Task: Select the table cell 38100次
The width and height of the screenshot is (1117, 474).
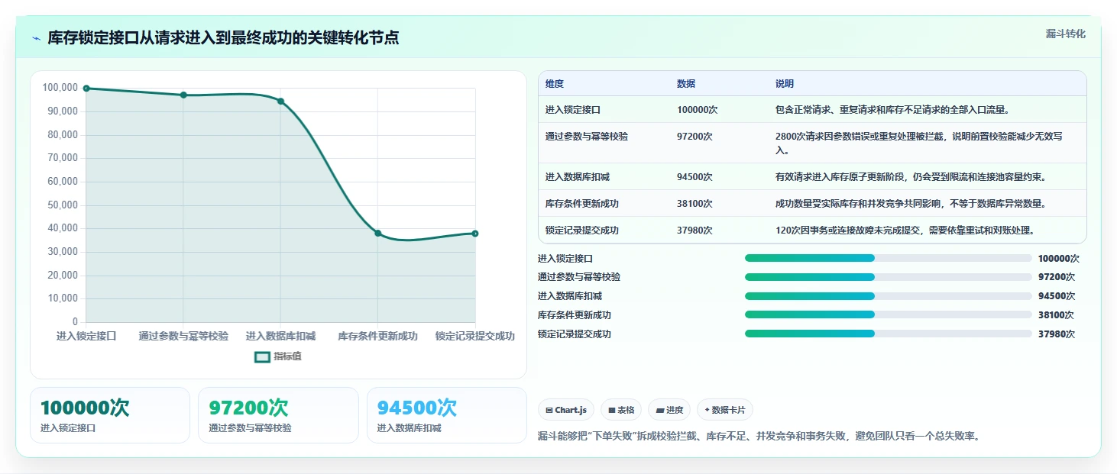Action: click(694, 204)
